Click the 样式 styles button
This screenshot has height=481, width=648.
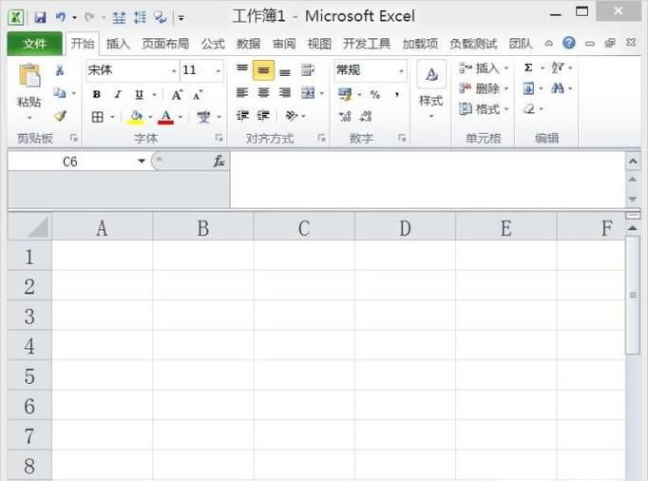coord(430,90)
